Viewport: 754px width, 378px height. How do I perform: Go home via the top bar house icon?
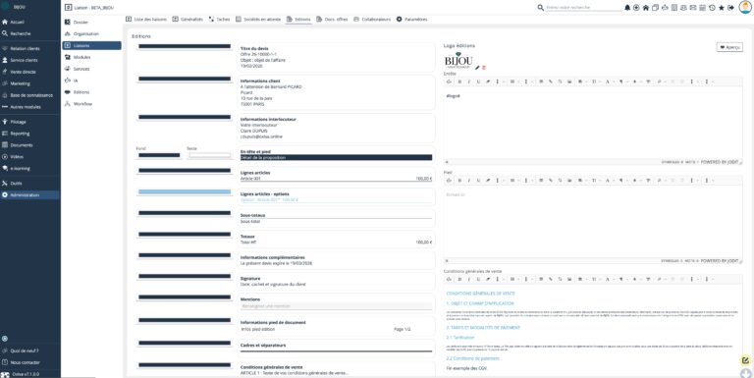click(646, 8)
